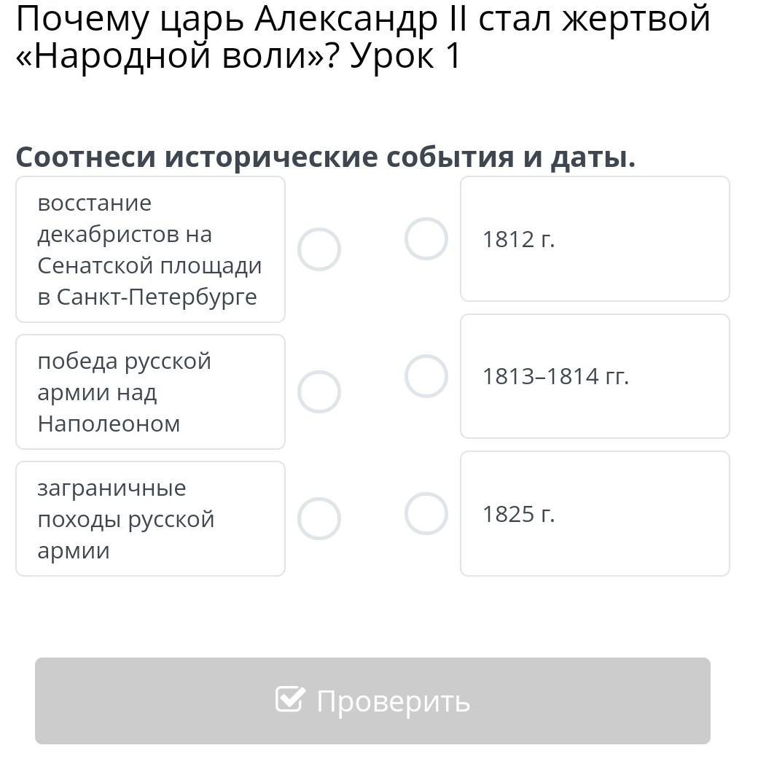766x764 pixels.
Task: Select the radio circle beside the Decembrist uprising card
Action: (x=319, y=249)
